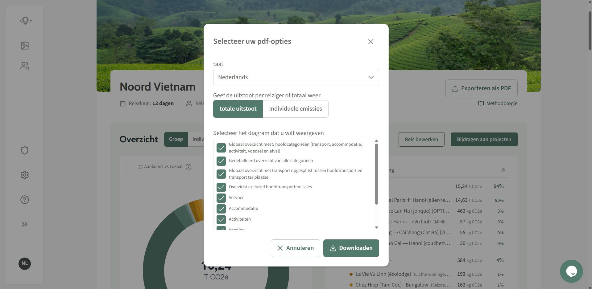Click Exporteren als PDF button

[x=481, y=88]
